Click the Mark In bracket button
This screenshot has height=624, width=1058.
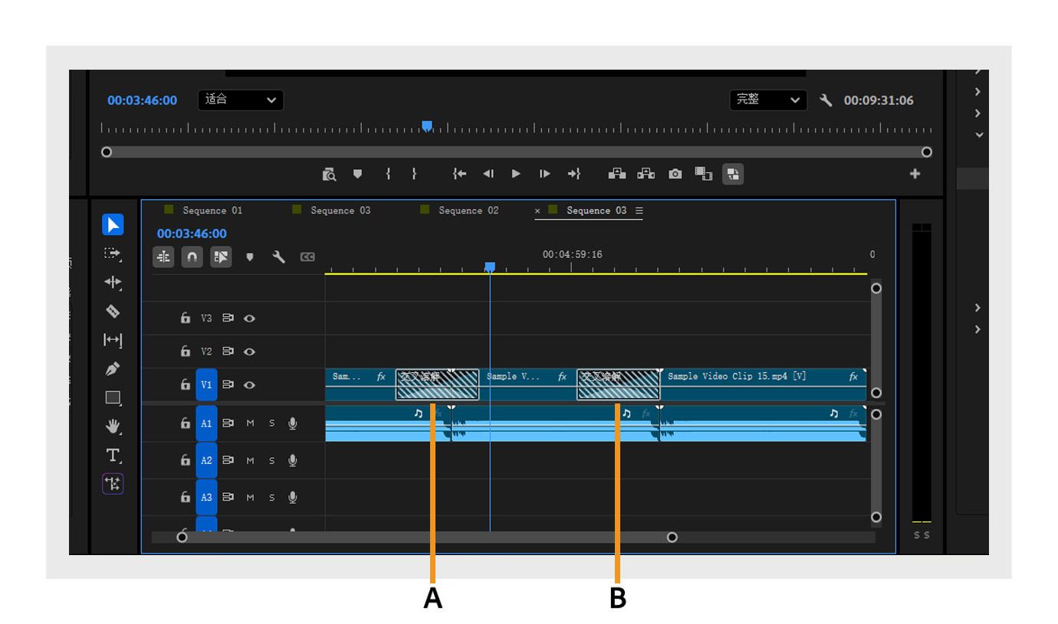388,174
